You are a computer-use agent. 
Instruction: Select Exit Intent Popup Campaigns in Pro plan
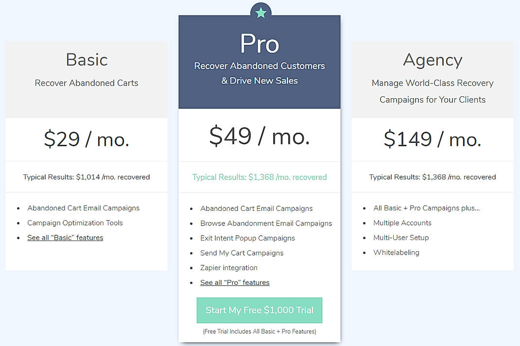[x=248, y=238]
